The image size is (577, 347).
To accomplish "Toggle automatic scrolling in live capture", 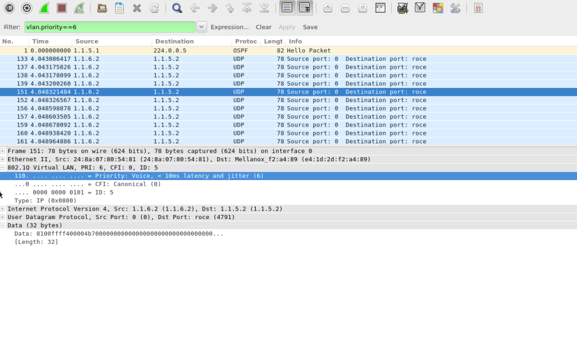I will pos(305,8).
